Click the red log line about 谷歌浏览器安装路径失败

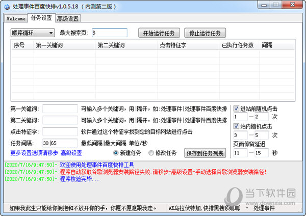pos(164,172)
